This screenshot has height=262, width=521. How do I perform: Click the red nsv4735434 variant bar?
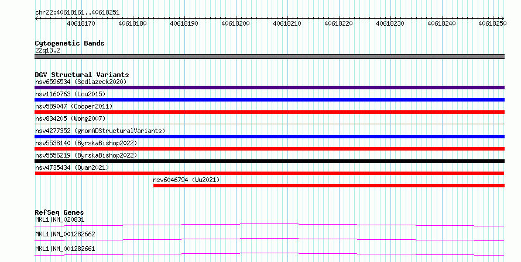269,173
